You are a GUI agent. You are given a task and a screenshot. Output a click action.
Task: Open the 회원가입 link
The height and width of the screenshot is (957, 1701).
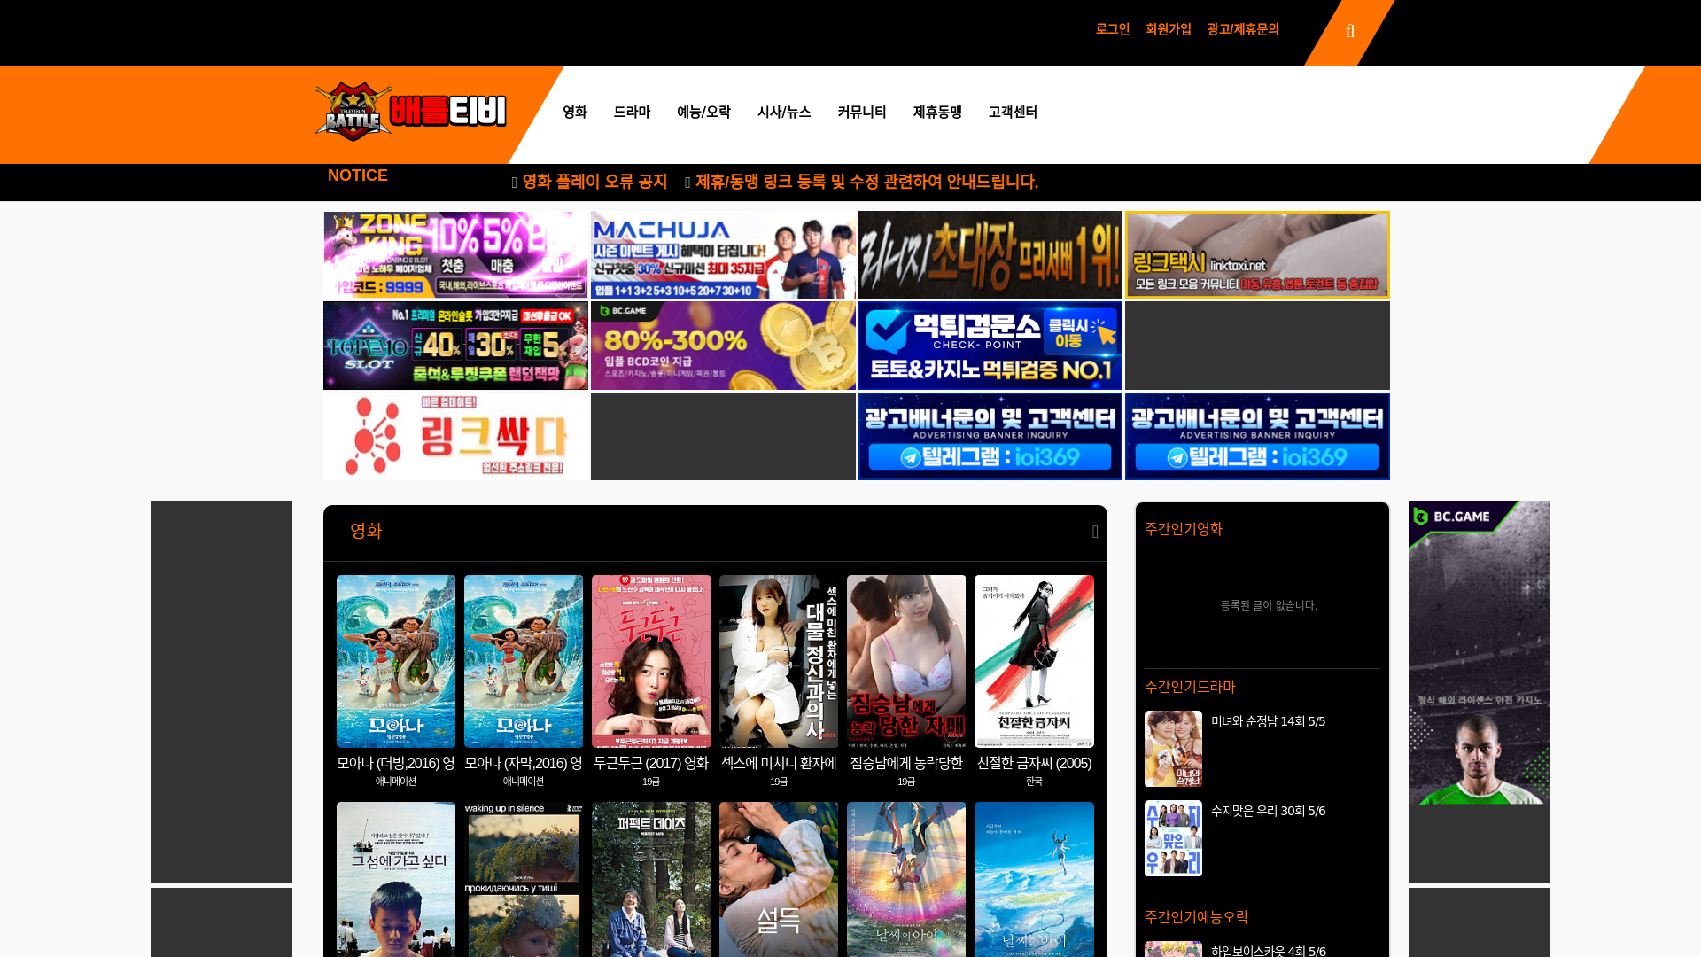[1169, 29]
